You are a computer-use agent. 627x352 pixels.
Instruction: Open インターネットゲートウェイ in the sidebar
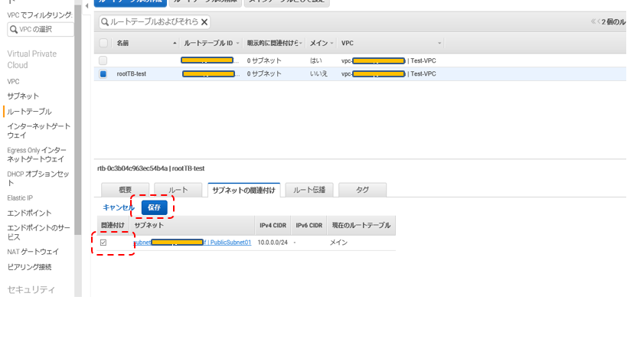click(x=38, y=131)
